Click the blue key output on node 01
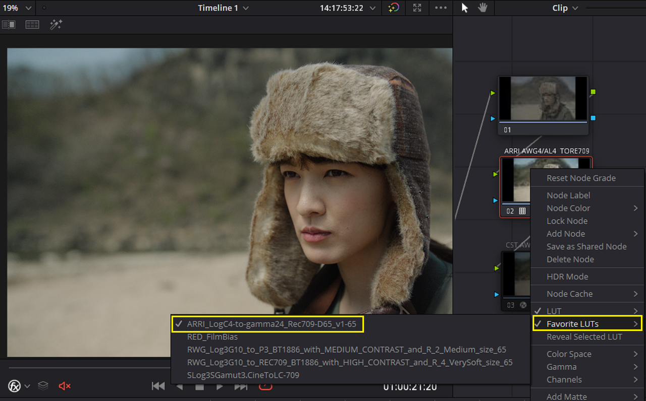 [593, 118]
